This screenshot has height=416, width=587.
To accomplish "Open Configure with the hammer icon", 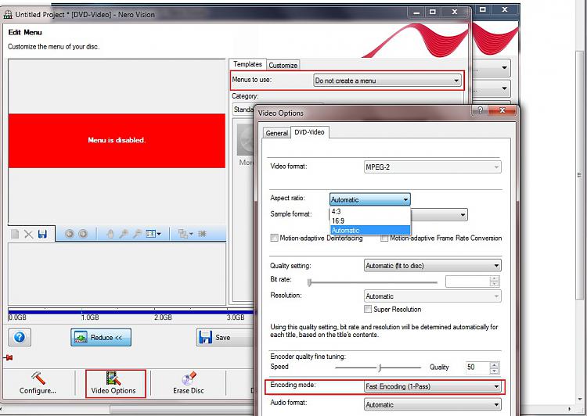I will (38, 383).
